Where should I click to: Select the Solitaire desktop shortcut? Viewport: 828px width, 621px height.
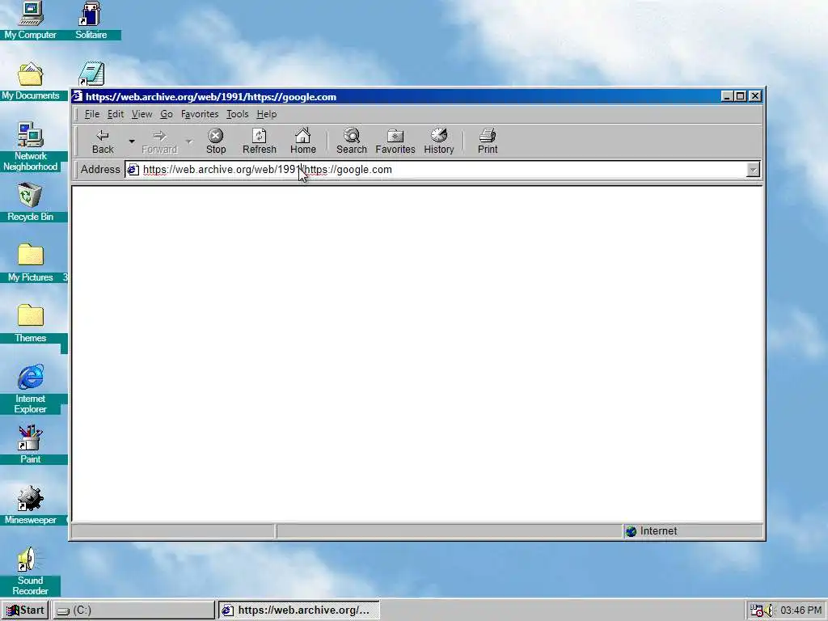[91, 20]
